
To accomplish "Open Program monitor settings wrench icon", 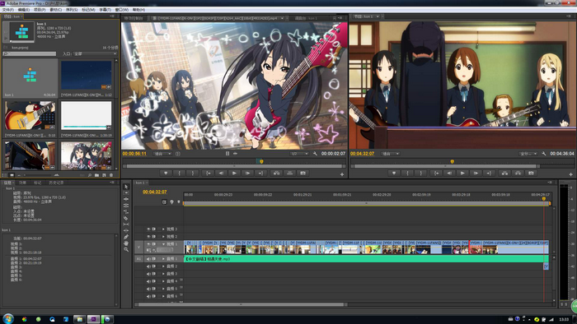I will tap(544, 154).
